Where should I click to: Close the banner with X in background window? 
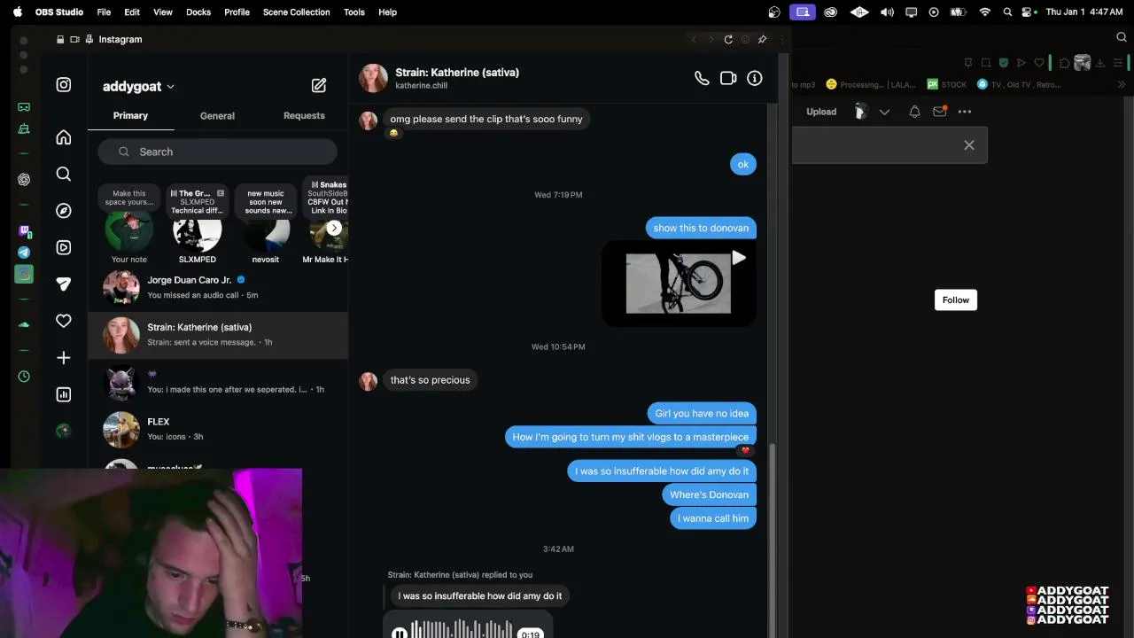pyautogui.click(x=969, y=145)
